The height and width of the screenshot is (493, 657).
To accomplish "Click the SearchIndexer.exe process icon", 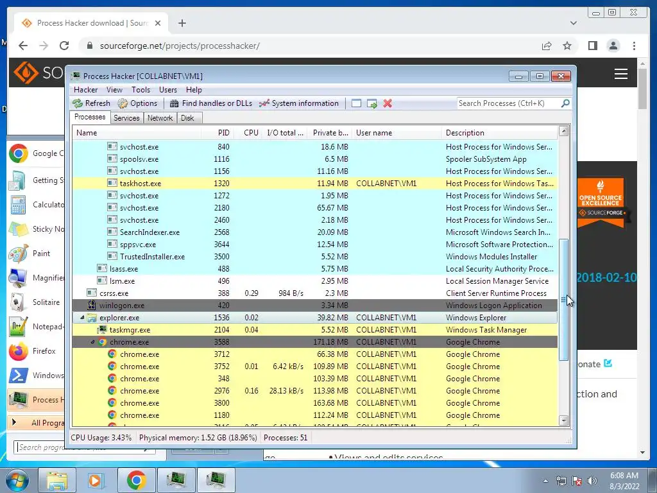I will coord(112,232).
